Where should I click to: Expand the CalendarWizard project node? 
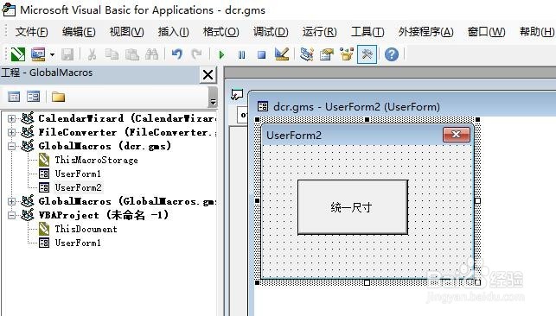pyautogui.click(x=11, y=118)
